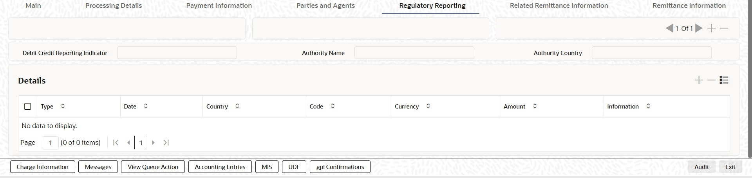This screenshot has width=752, height=178.
Task: Jump to first page of Details
Action: (116, 142)
